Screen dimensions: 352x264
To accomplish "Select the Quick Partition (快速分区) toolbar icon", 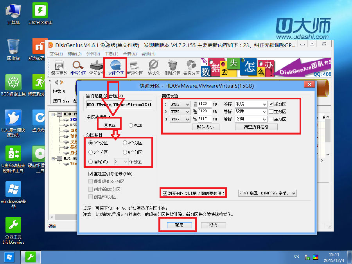I will (116, 68).
